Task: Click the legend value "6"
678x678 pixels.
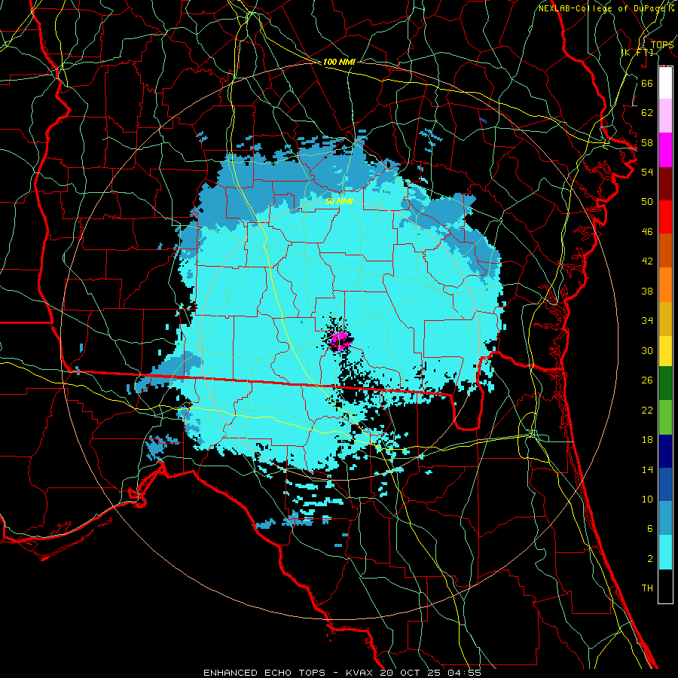Action: (649, 529)
